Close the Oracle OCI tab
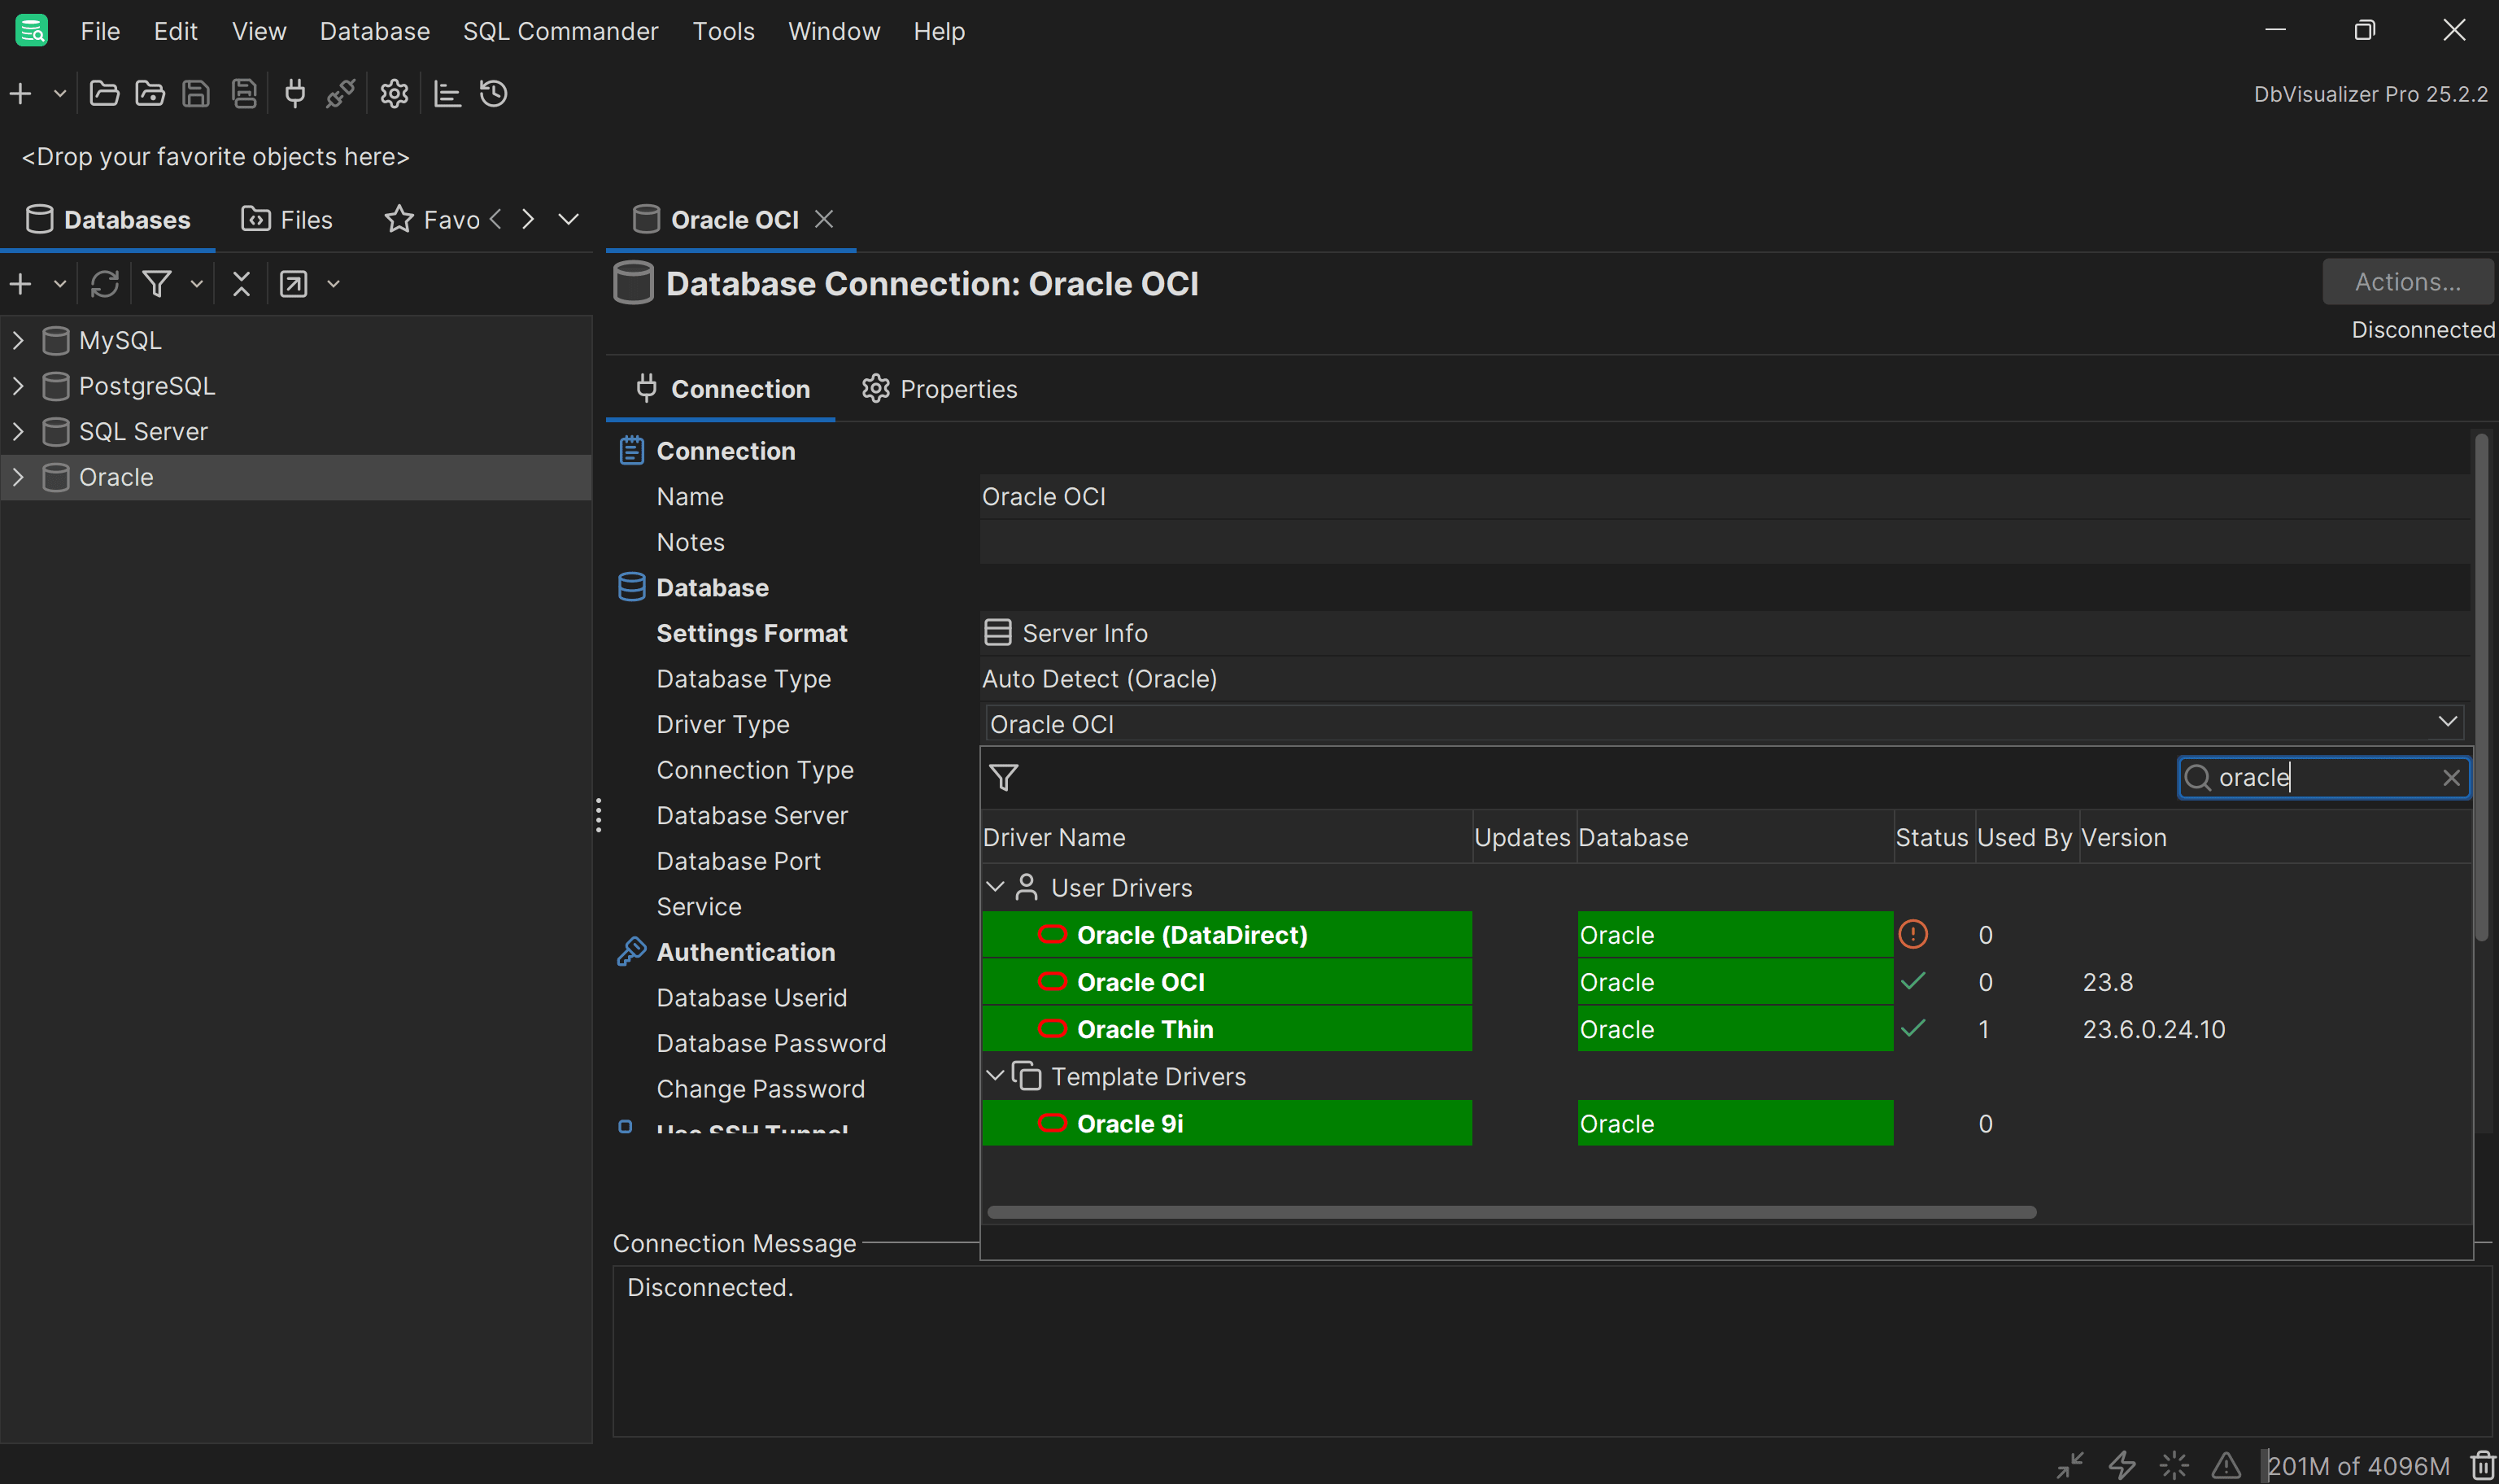This screenshot has width=2499, height=1484. click(824, 219)
